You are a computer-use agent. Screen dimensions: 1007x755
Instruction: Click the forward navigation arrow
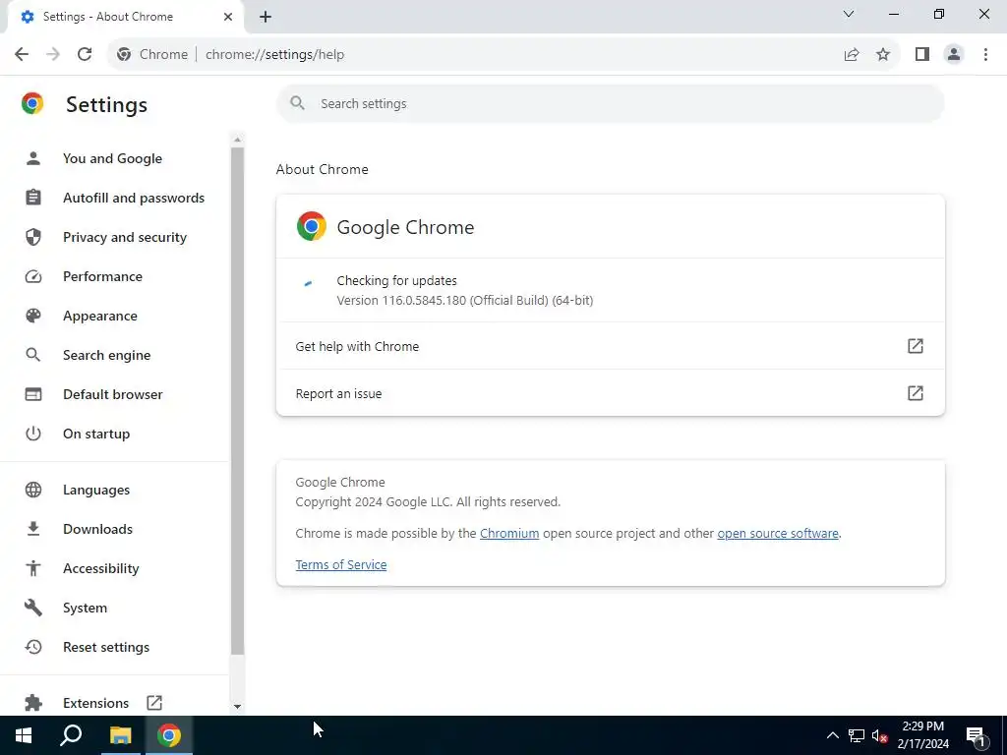click(x=53, y=55)
